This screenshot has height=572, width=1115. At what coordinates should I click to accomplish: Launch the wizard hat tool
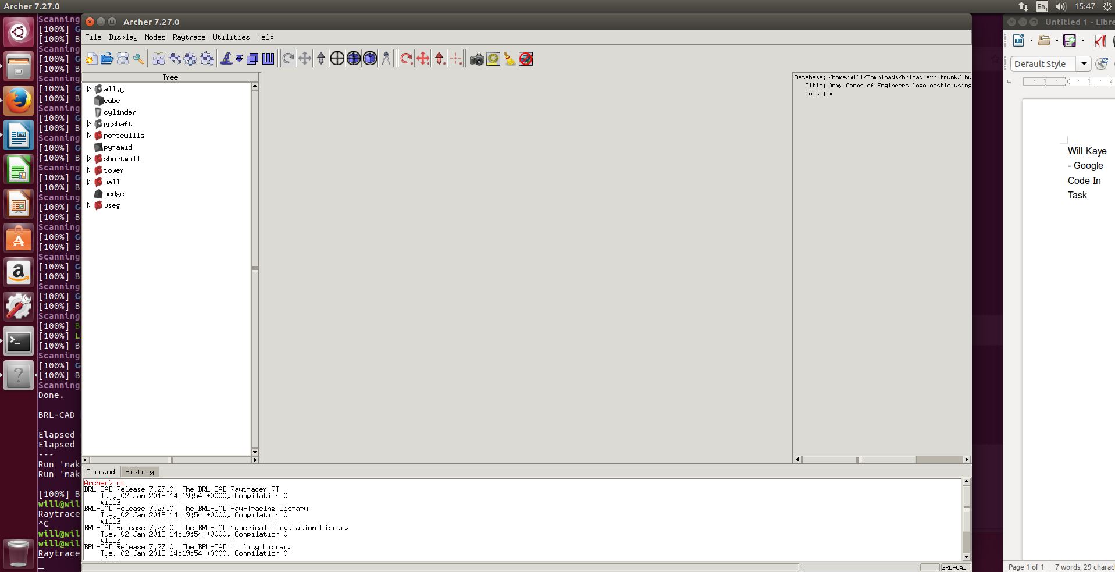point(226,59)
